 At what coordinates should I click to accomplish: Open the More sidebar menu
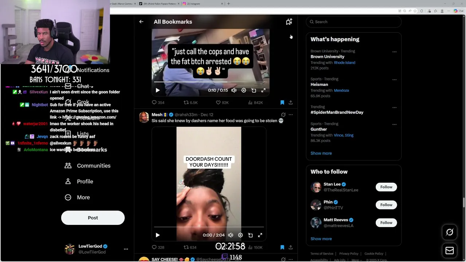77,197
